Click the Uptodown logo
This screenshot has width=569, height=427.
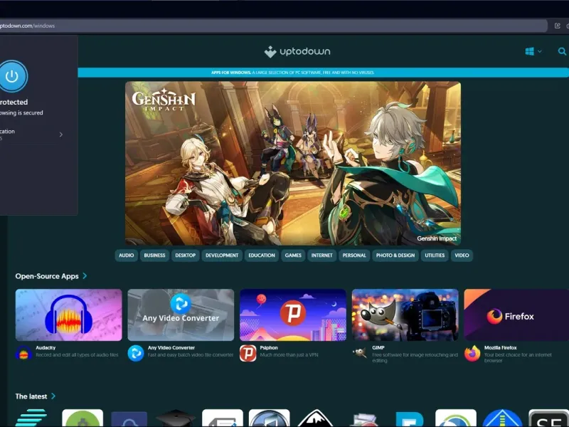pyautogui.click(x=297, y=51)
